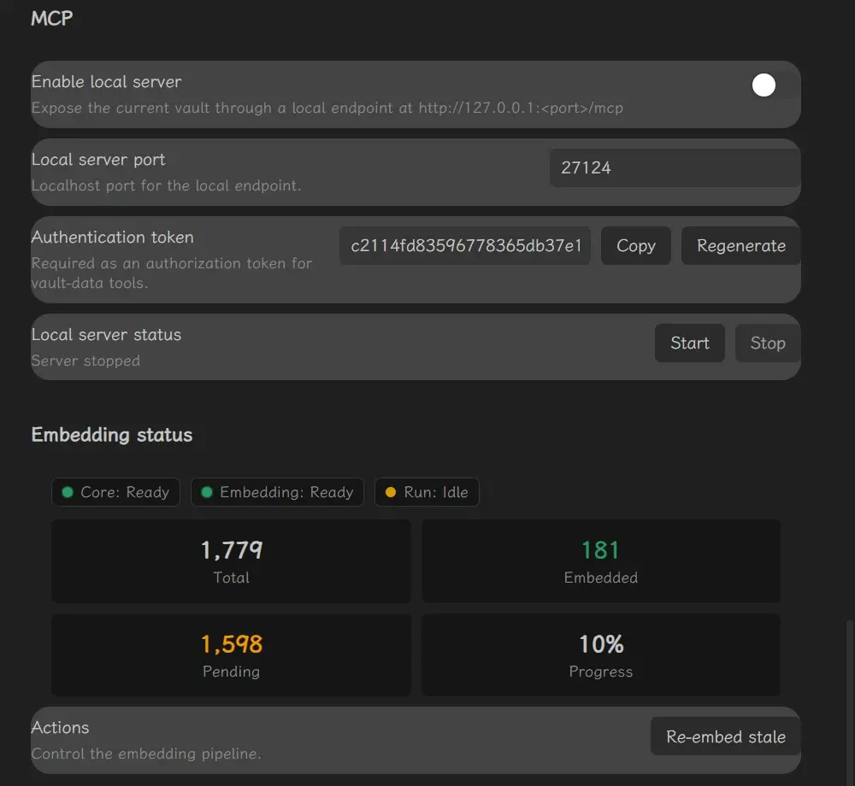Click the Embedding: Ready status badge
Image resolution: width=855 pixels, height=786 pixels.
click(277, 492)
